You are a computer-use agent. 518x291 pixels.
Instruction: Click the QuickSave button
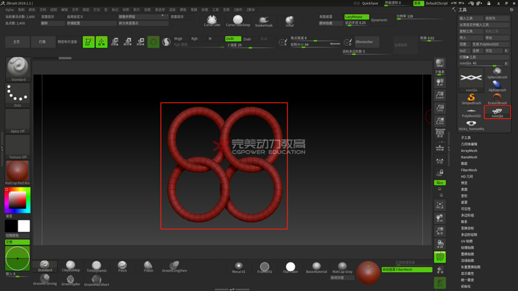pyautogui.click(x=370, y=3)
